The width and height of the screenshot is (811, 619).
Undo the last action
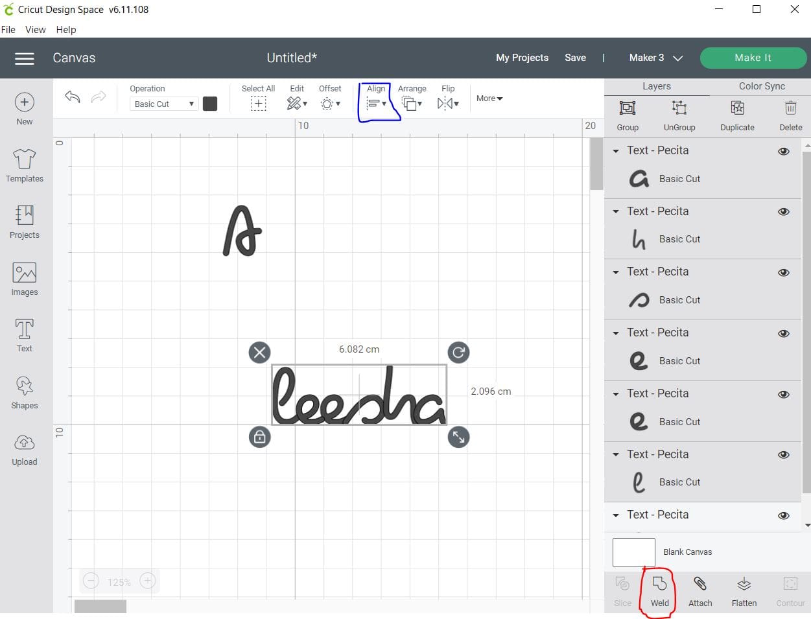pyautogui.click(x=73, y=97)
